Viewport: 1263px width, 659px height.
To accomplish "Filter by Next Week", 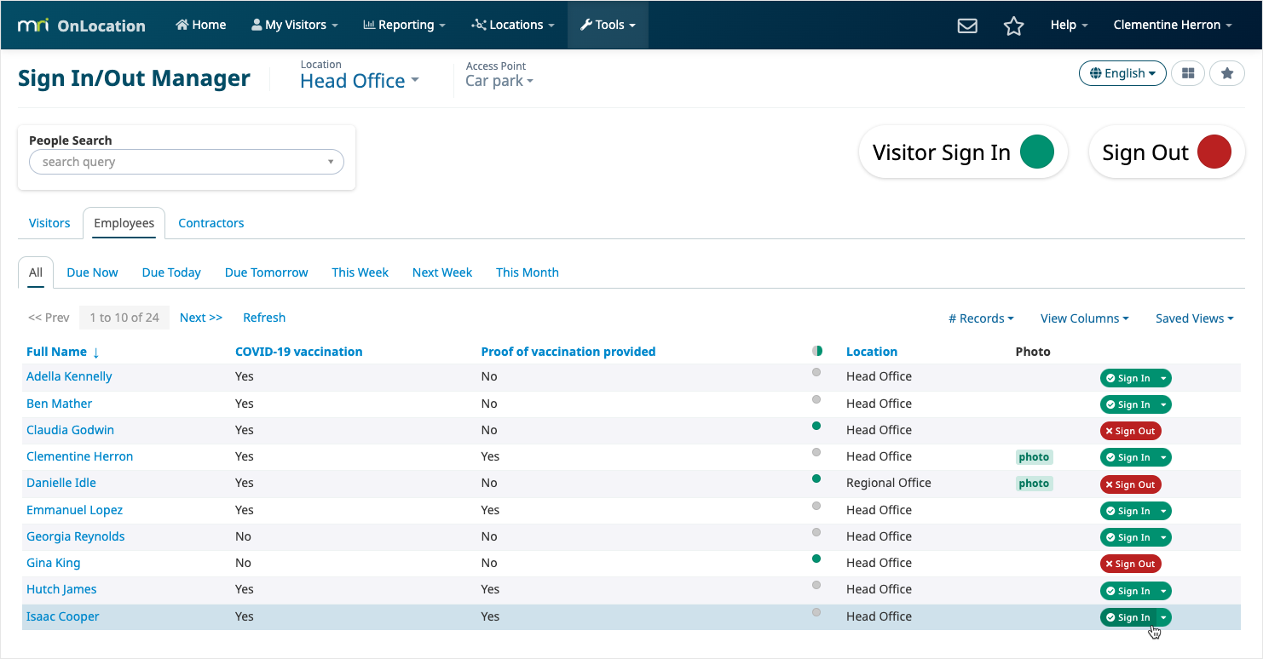I will coord(442,272).
